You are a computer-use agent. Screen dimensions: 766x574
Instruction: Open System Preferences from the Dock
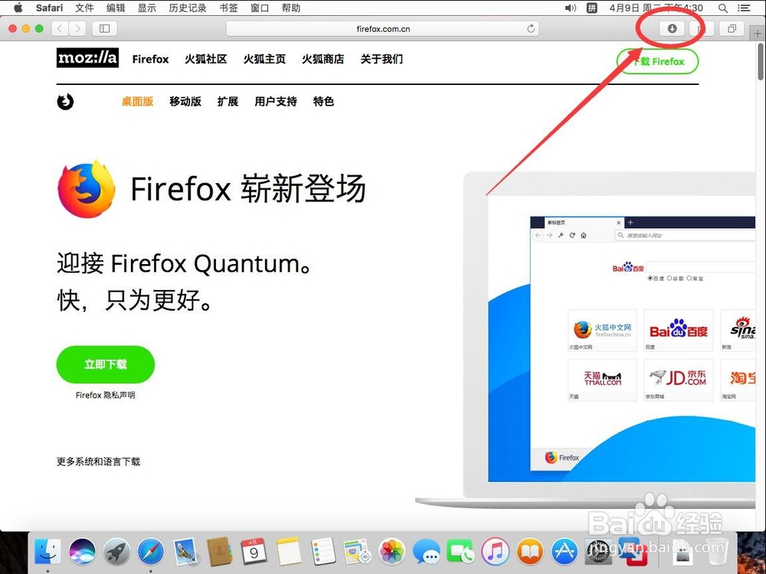(598, 552)
